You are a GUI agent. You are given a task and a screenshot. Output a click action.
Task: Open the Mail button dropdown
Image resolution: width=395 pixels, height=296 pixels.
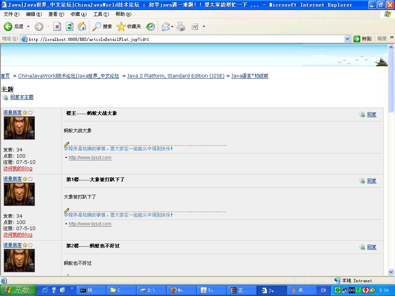(172, 27)
